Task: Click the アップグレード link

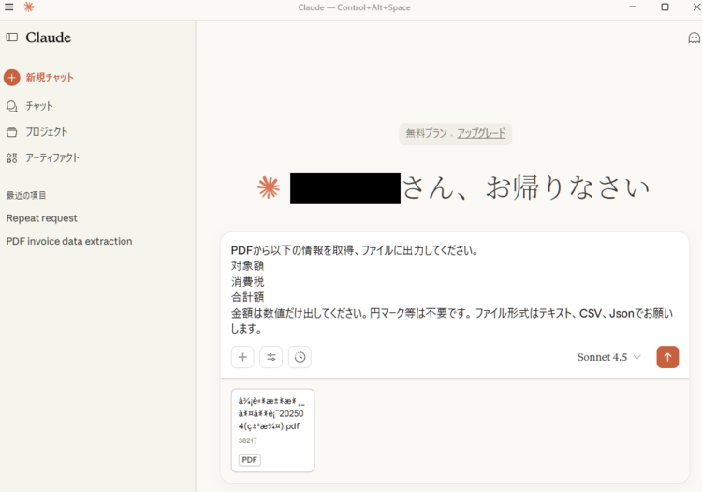Action: pos(481,133)
